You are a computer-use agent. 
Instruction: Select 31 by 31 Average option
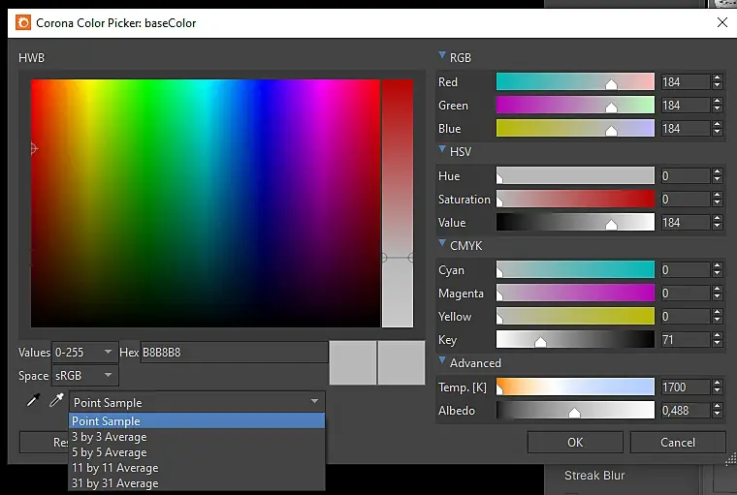click(x=114, y=483)
